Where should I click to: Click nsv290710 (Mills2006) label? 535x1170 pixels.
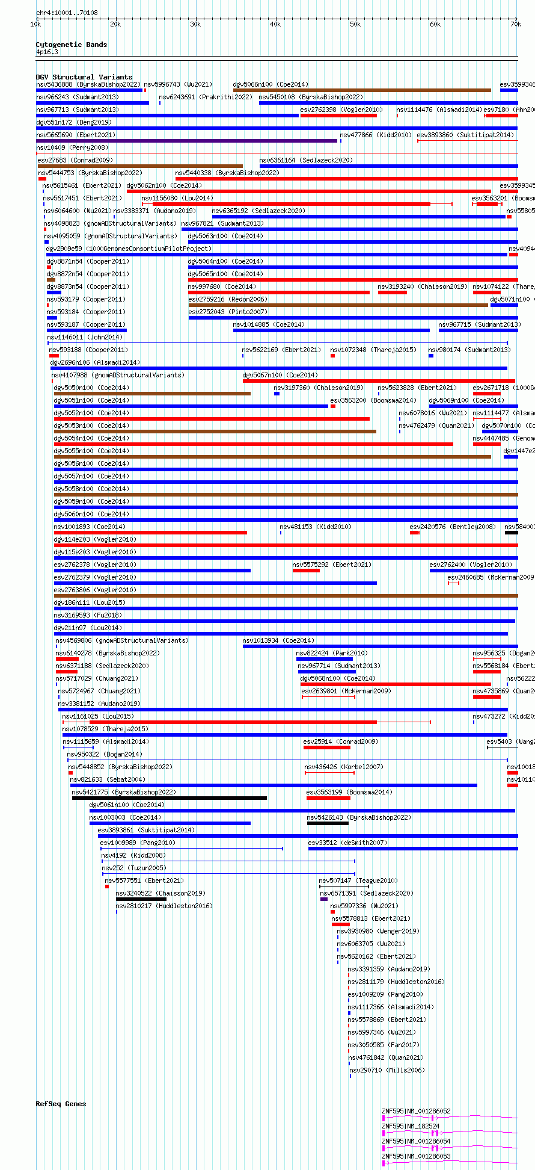387,1070
